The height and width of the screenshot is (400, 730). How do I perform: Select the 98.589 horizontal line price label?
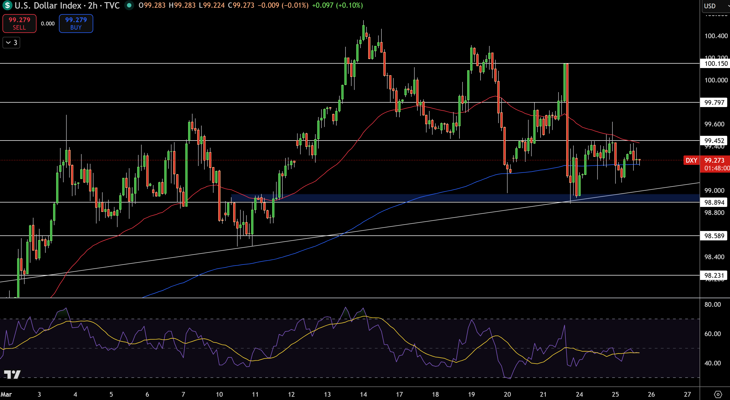[x=714, y=236]
